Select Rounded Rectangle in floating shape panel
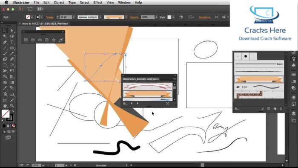Screen dimensions: 298x168 pyautogui.click(x=33, y=40)
